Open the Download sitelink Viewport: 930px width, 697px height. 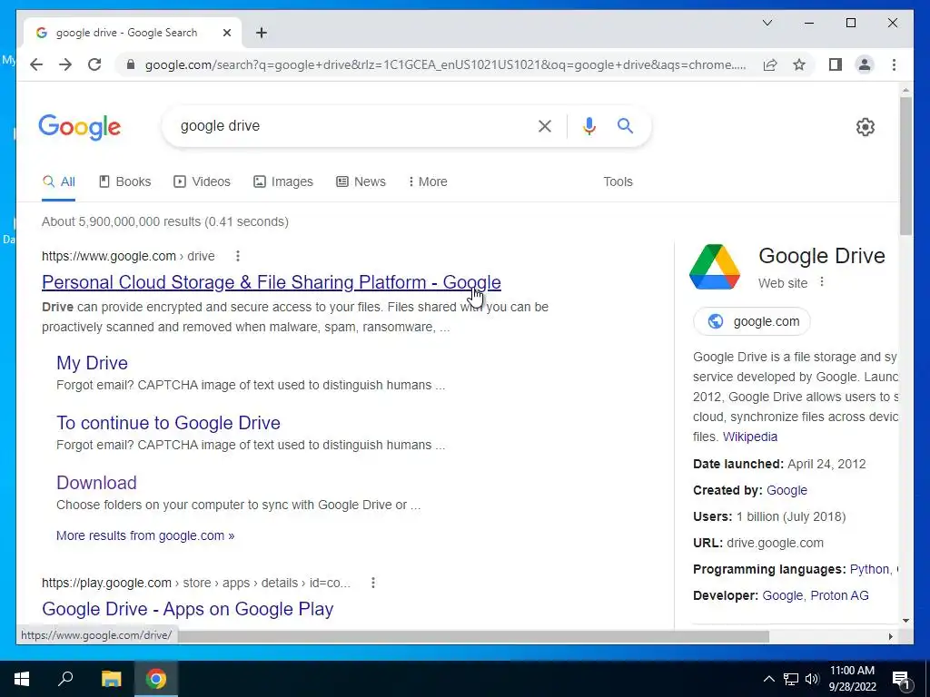click(96, 483)
